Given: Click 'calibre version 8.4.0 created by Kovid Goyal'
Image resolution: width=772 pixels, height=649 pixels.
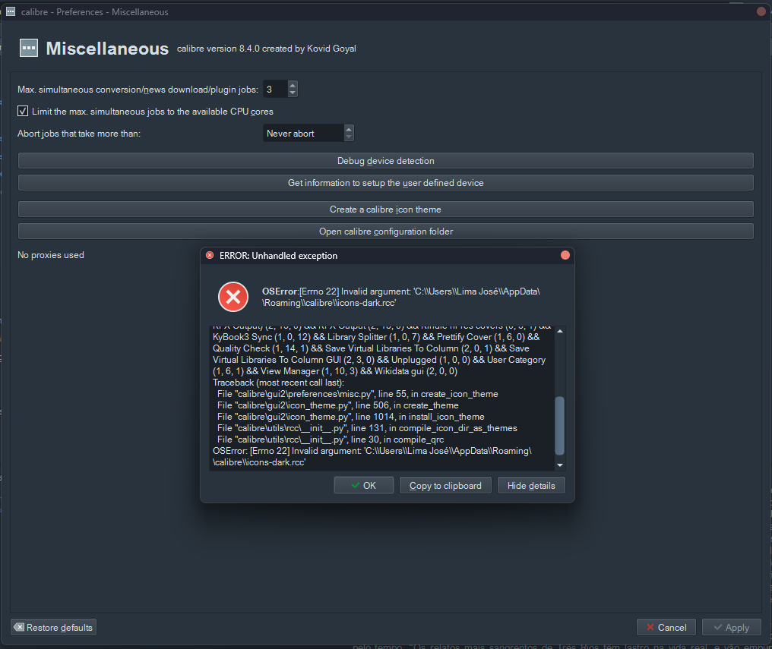Looking at the screenshot, I should point(267,49).
